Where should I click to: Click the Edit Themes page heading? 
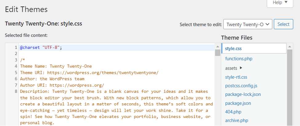[26, 9]
